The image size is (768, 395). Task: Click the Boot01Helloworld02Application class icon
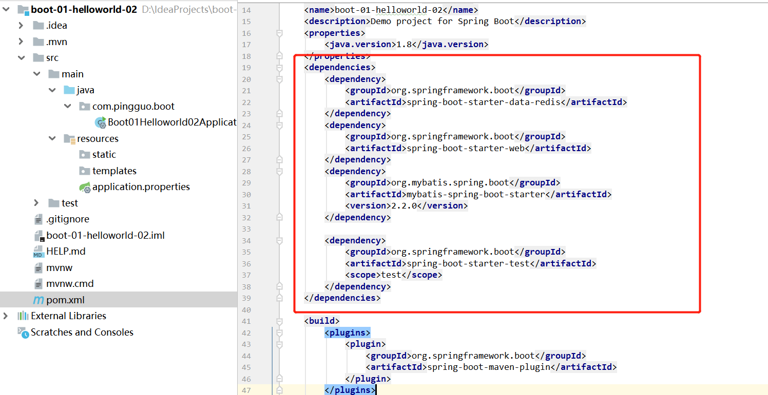[101, 122]
